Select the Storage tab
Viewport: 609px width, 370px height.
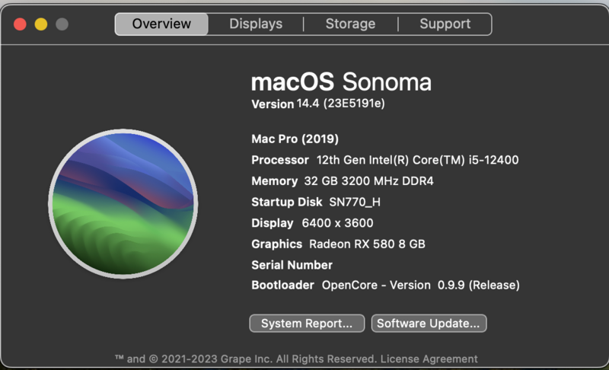[x=350, y=24]
